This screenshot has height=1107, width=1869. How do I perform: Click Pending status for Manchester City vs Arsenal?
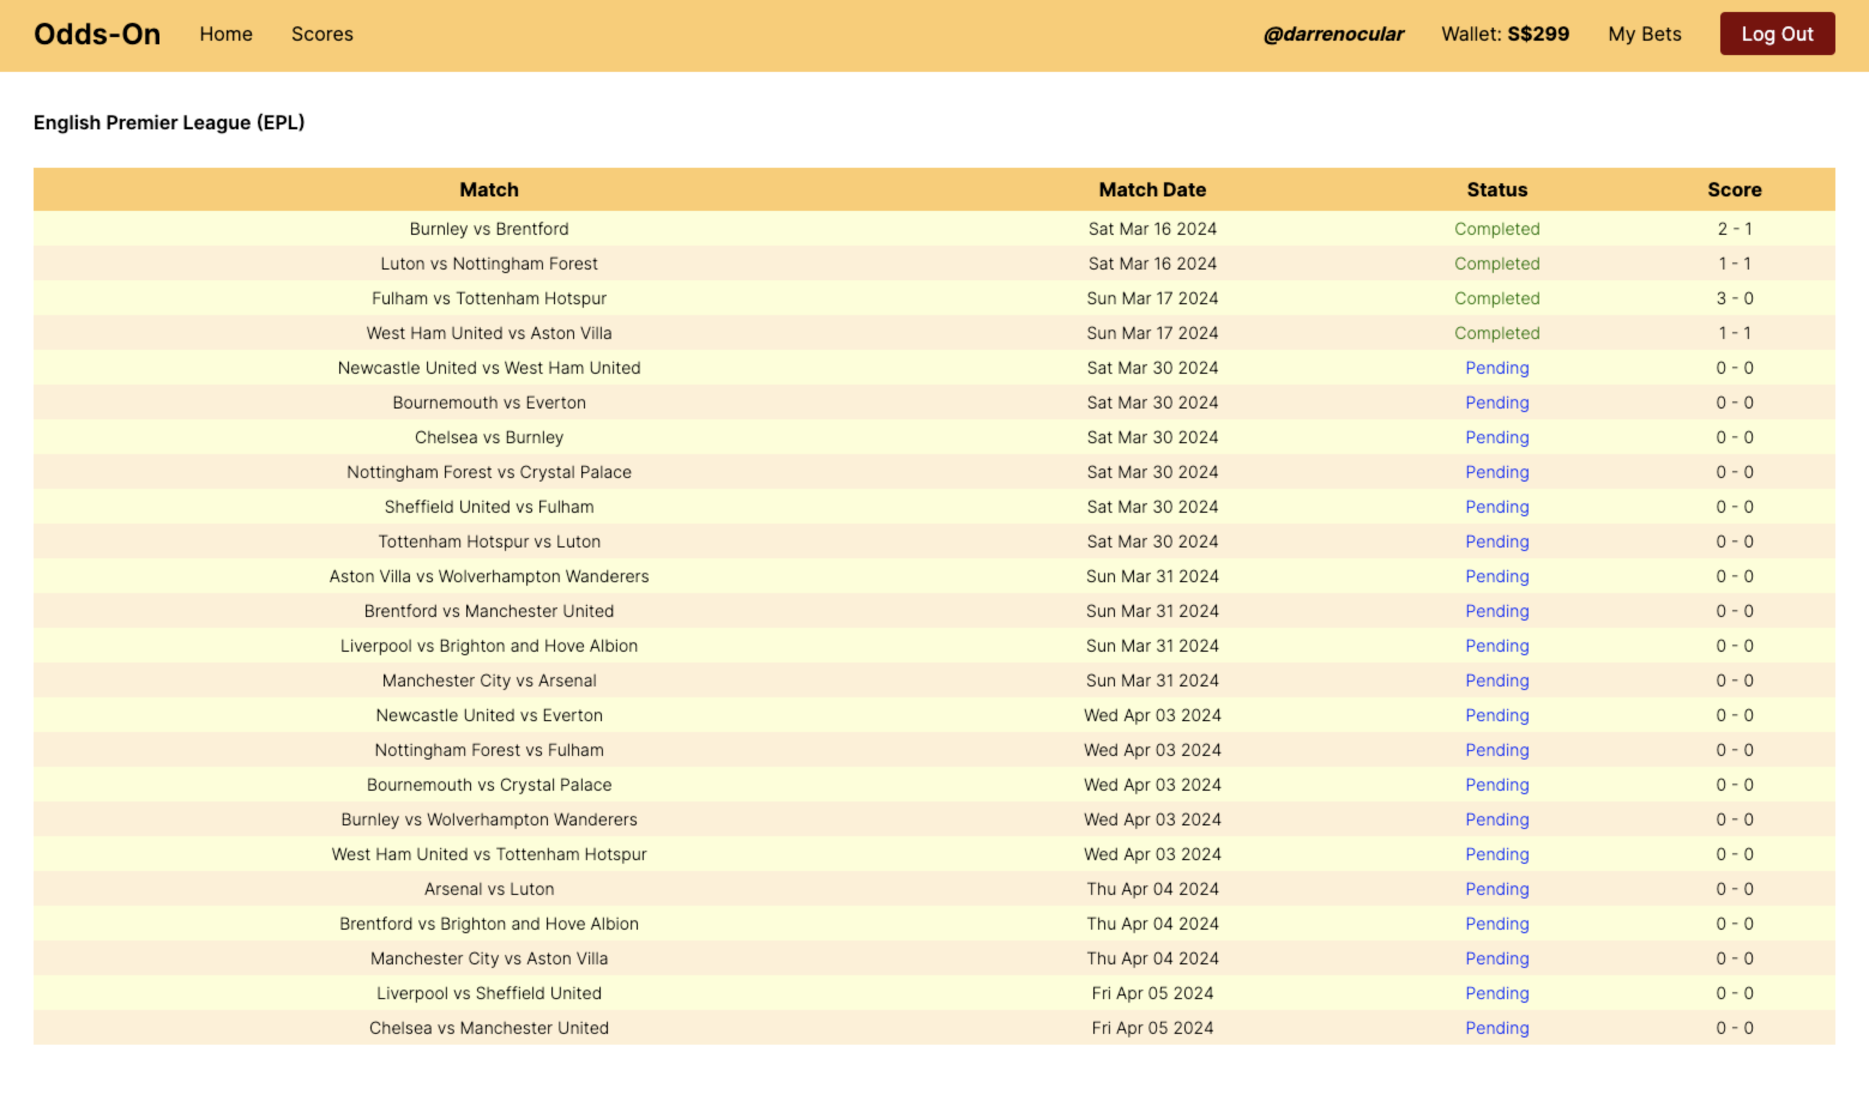[x=1497, y=680]
